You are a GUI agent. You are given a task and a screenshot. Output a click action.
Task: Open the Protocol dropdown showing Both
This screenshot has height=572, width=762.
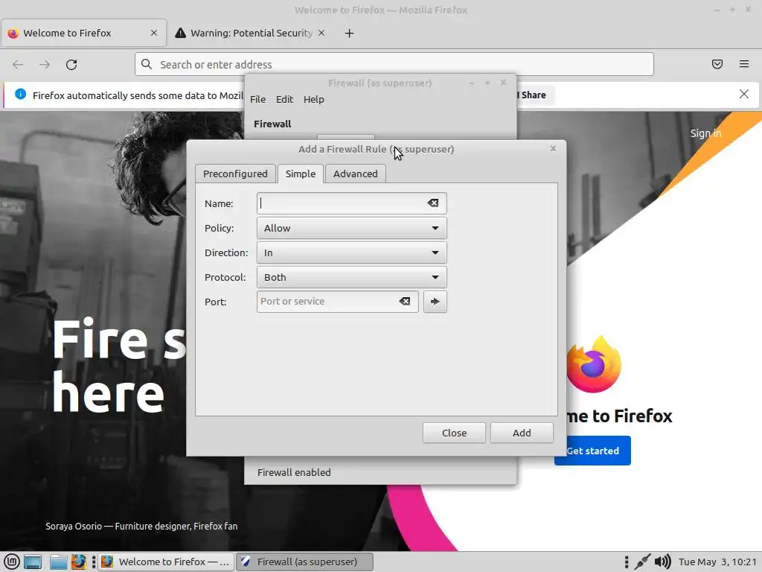[351, 277]
